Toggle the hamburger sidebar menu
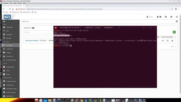This screenshot has width=181, height=102. (x=4, y=22)
